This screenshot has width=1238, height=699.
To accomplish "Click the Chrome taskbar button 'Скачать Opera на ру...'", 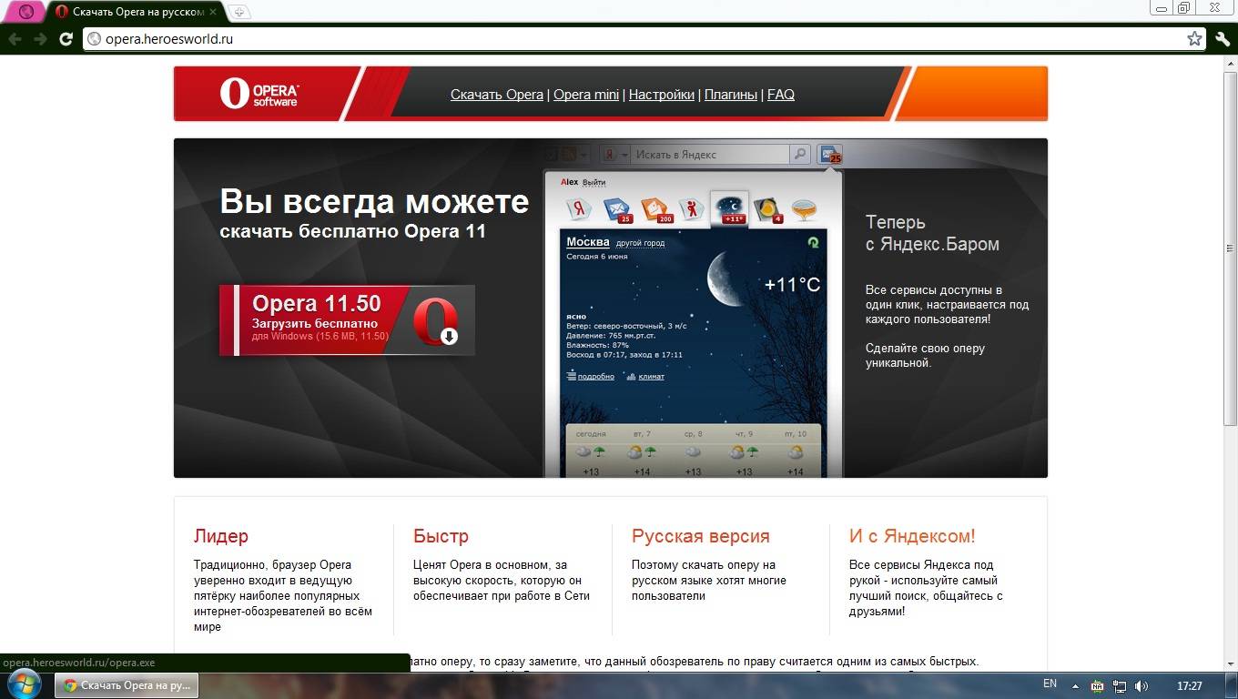I will pos(127,685).
